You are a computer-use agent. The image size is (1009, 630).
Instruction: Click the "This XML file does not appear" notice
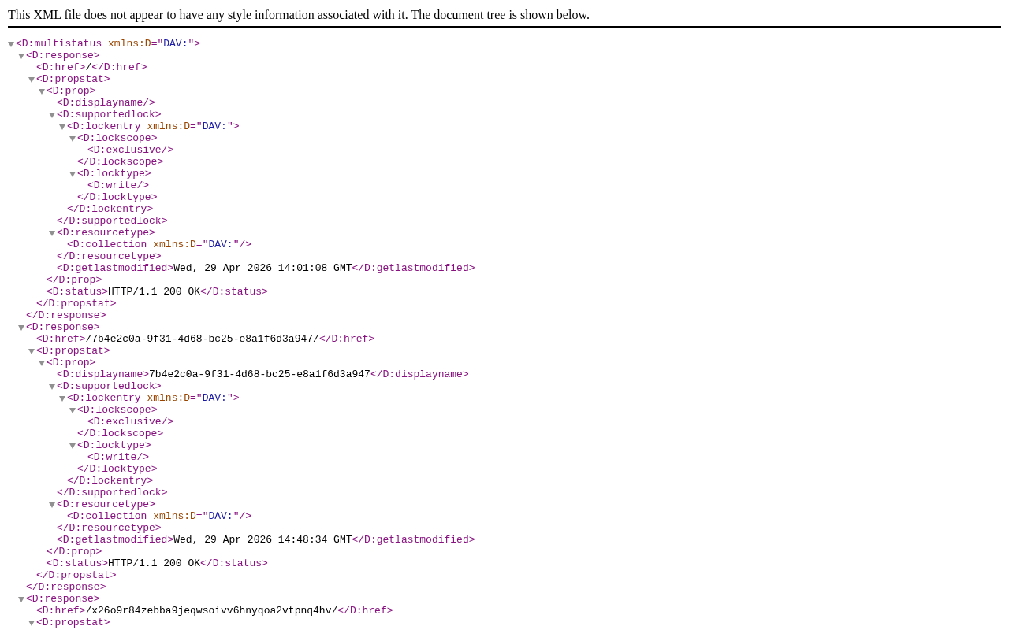pyautogui.click(x=299, y=14)
